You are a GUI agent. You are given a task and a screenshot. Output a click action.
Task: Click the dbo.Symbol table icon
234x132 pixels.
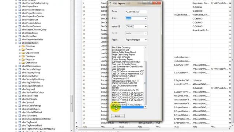(20, 102)
